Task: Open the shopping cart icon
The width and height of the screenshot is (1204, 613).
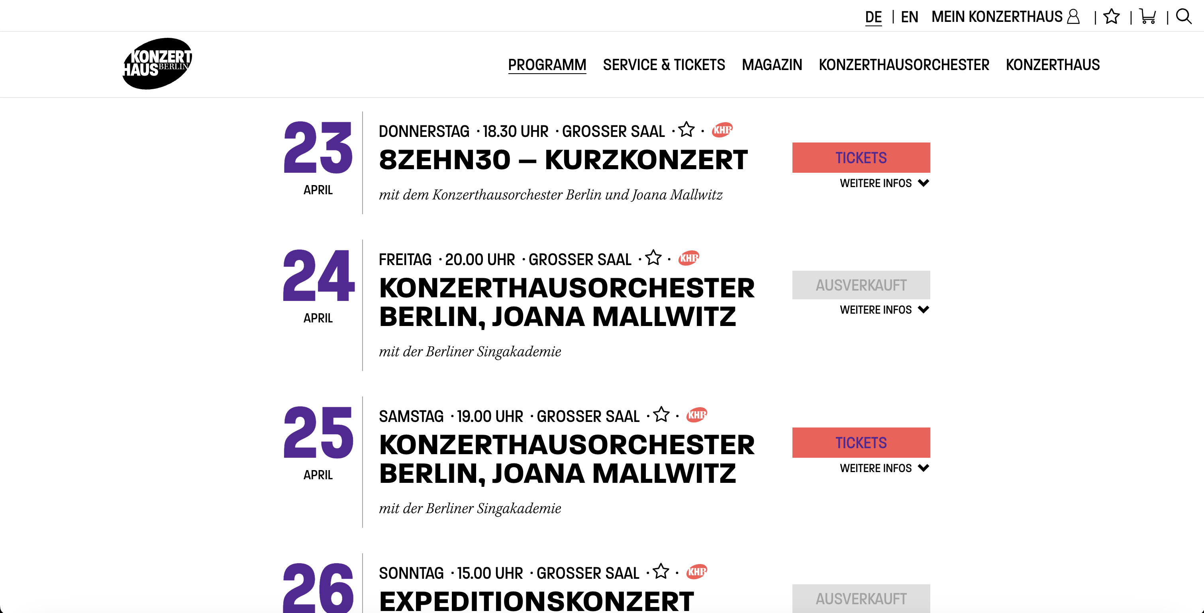Action: (1147, 17)
